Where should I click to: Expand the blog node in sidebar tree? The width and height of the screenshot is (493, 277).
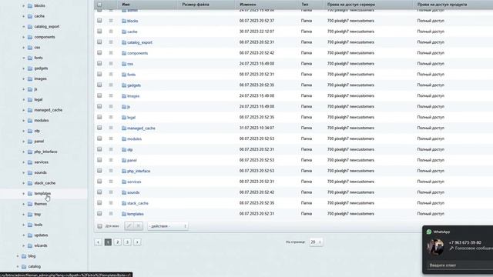coord(17,256)
